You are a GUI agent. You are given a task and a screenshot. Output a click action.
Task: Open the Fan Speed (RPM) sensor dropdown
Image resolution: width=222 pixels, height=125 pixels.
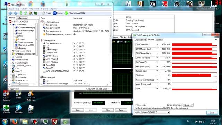(x=157, y=67)
